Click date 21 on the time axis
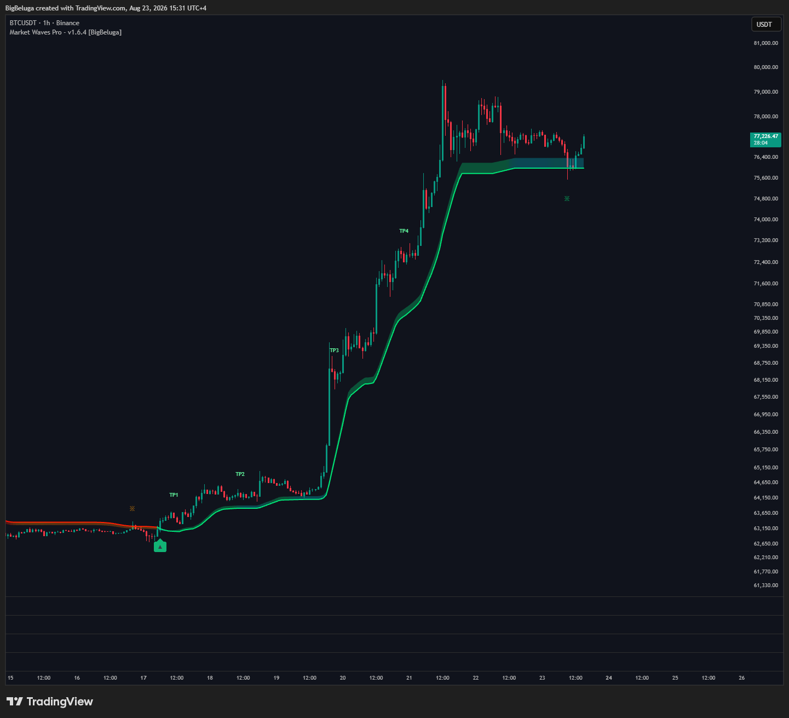This screenshot has width=789, height=718. [409, 678]
